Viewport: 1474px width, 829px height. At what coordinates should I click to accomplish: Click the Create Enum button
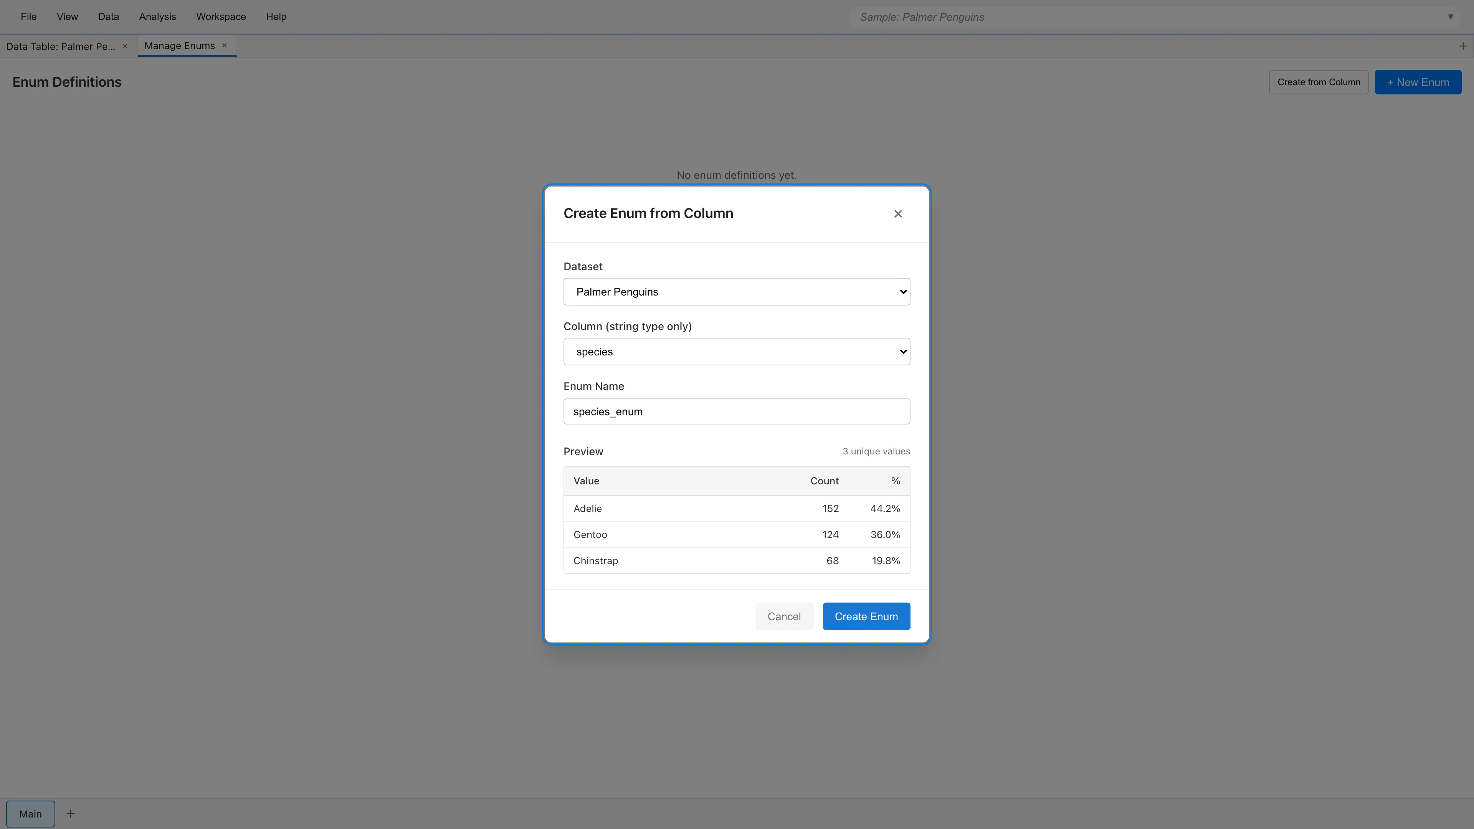866,616
